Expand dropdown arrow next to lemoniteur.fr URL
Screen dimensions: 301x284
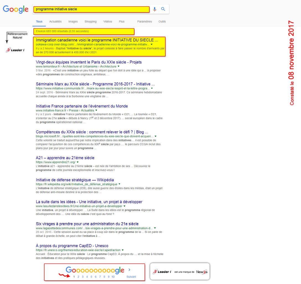(x=118, y=66)
